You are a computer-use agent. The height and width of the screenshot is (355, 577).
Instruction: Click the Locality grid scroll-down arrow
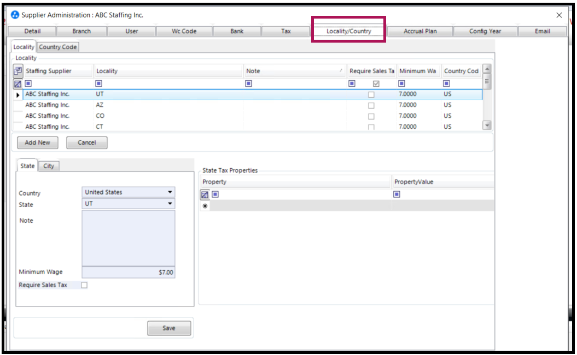(x=487, y=126)
